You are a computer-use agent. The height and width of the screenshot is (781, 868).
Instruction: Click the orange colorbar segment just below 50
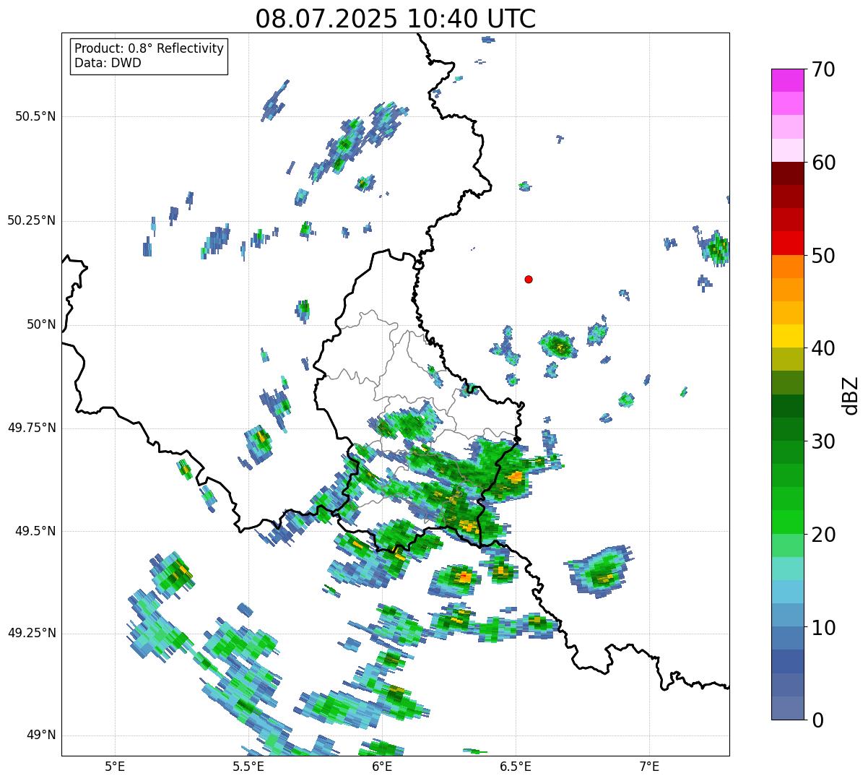pos(787,267)
